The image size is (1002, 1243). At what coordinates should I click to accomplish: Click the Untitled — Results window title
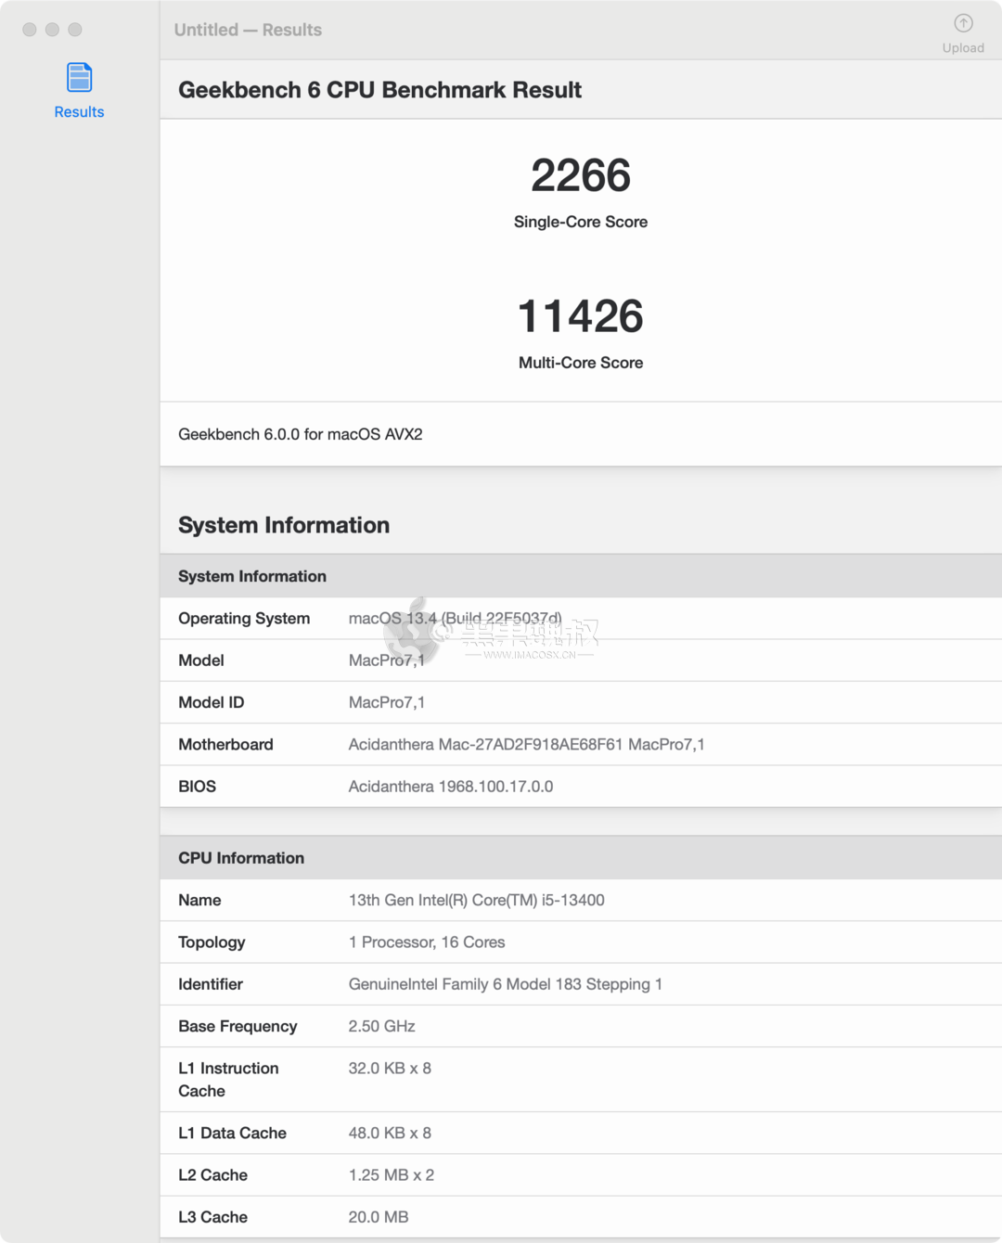click(x=248, y=30)
